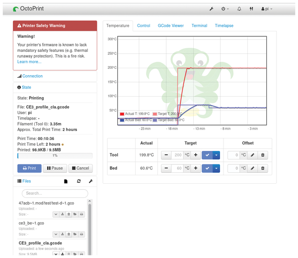Increase Bed target temperature
The width and height of the screenshot is (298, 258).
click(x=196, y=168)
